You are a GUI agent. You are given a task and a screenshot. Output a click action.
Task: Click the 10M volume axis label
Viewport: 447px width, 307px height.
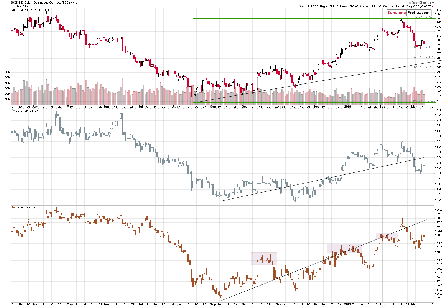pyautogui.click(x=8, y=99)
